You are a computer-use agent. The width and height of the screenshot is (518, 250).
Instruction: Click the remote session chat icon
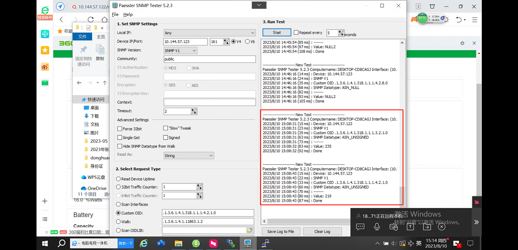coord(360,227)
